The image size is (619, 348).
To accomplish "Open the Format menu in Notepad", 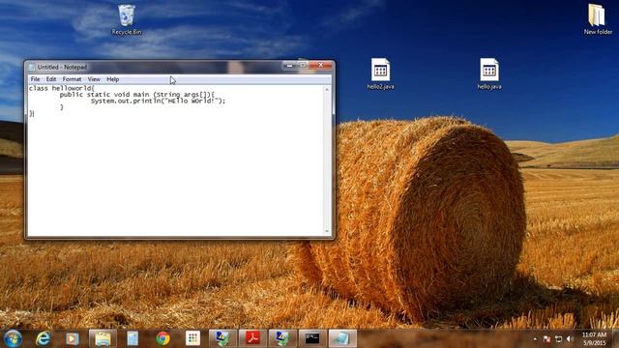I will (72, 79).
